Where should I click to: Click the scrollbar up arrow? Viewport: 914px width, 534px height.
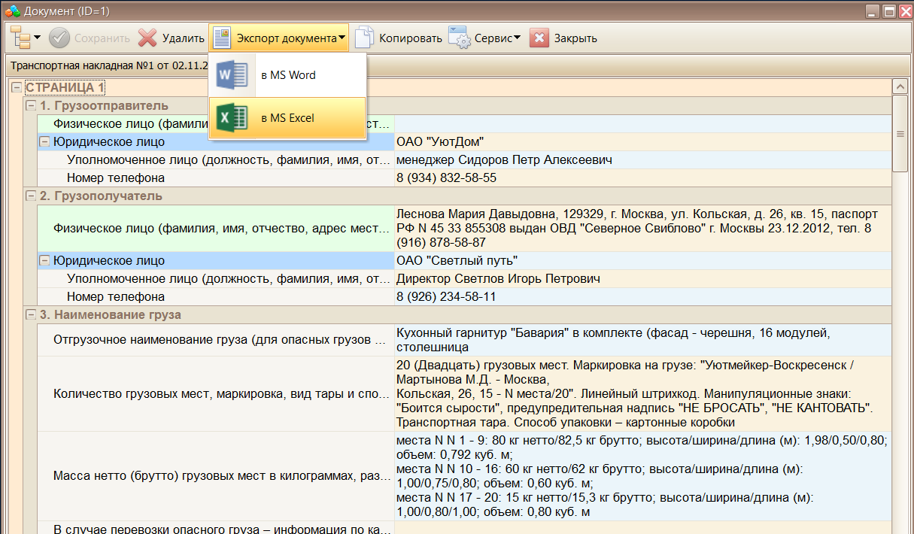tap(900, 87)
